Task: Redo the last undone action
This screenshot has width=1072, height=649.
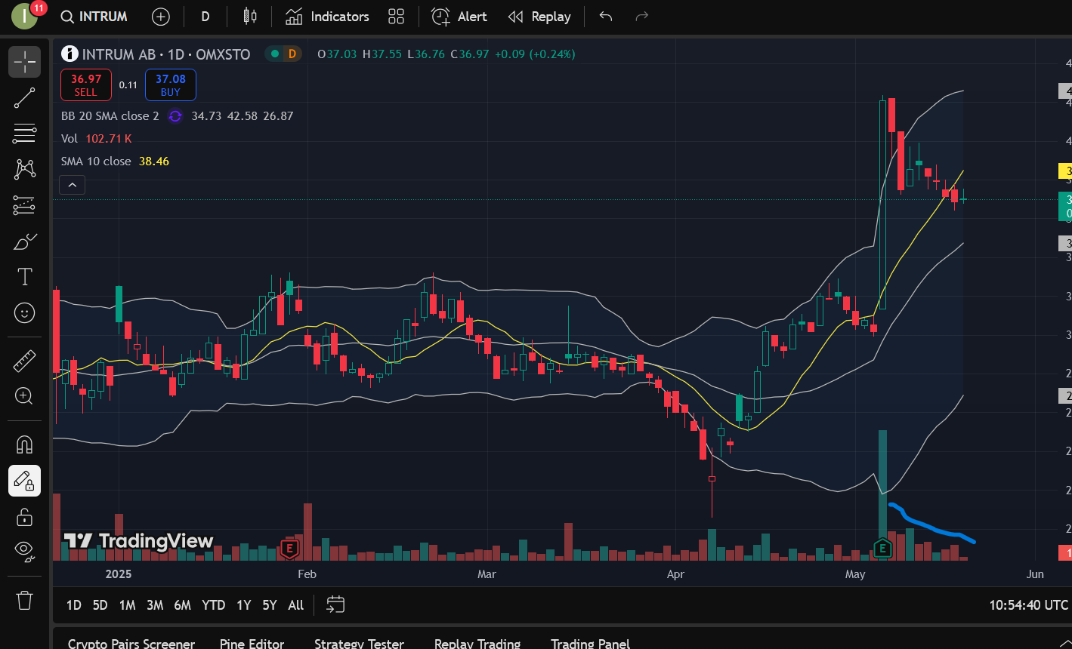Action: tap(642, 17)
